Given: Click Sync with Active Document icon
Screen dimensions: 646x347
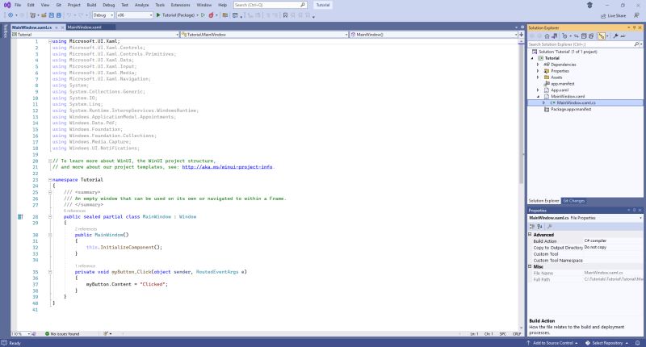Looking at the screenshot, I should click(577, 36).
